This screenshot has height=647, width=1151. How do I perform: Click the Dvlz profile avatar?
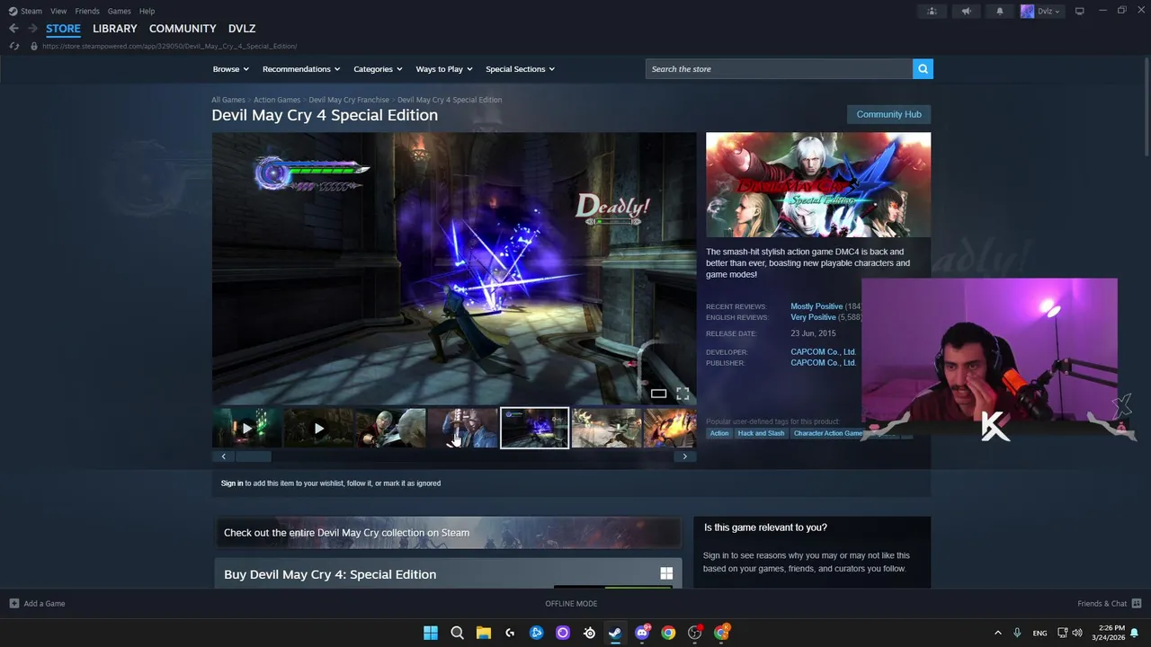1028,11
